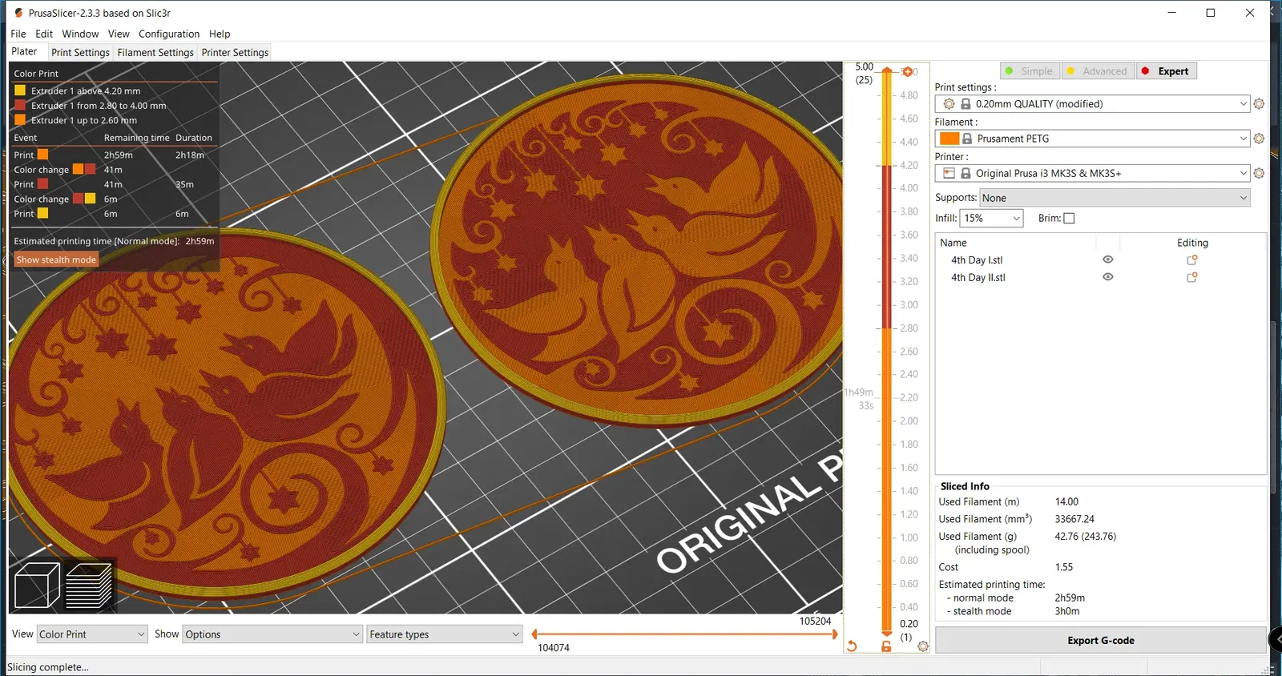This screenshot has width=1282, height=676.
Task: Click red swatch for Extruder 1 from 2.80 mm
Action: pos(20,105)
